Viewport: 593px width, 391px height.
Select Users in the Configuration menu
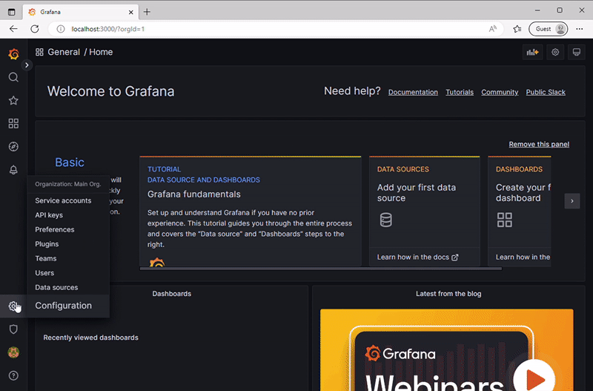[x=44, y=273]
